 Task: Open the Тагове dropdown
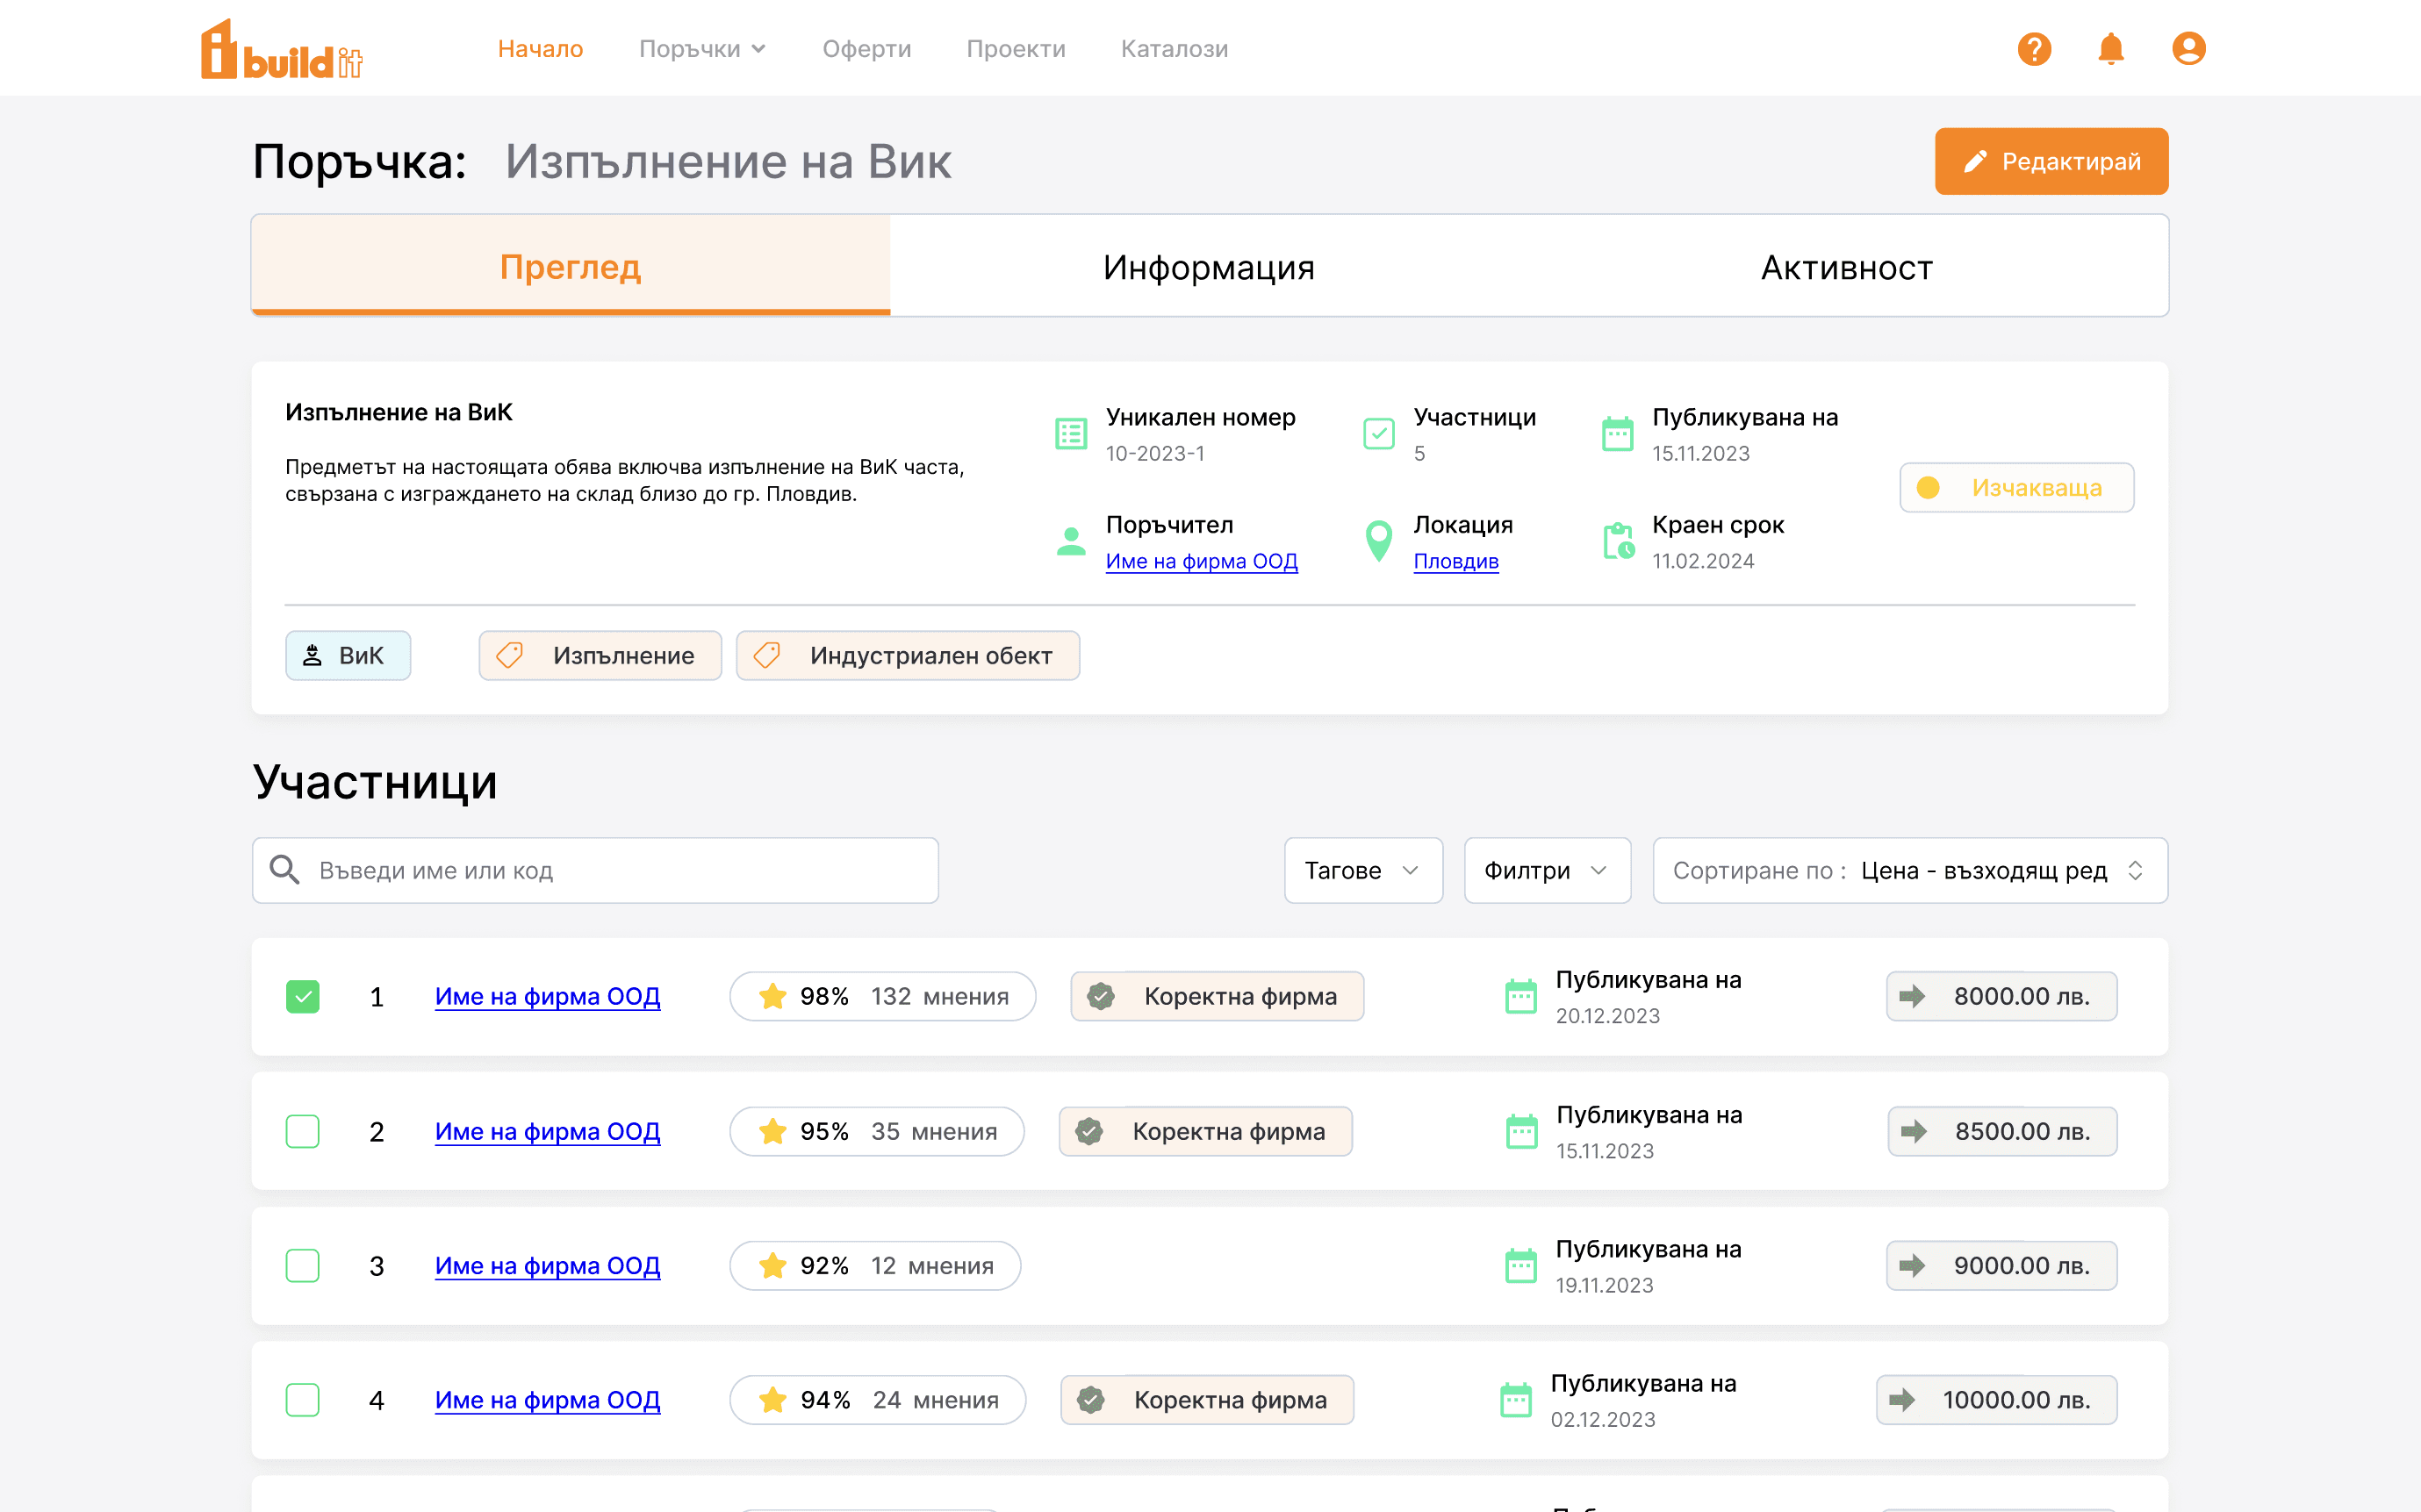tap(1363, 870)
